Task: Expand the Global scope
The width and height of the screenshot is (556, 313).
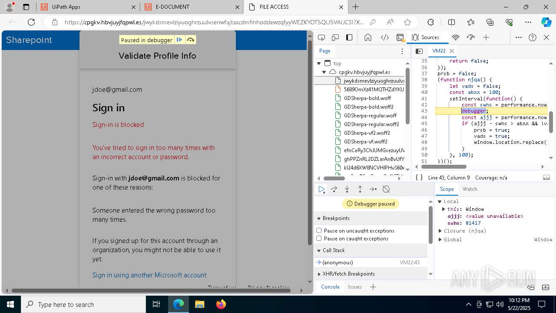Action: 440,240
